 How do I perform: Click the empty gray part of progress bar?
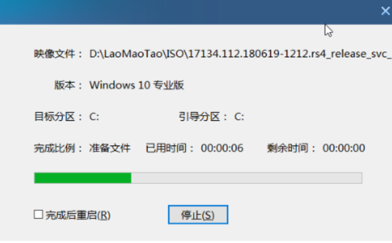click(x=246, y=178)
